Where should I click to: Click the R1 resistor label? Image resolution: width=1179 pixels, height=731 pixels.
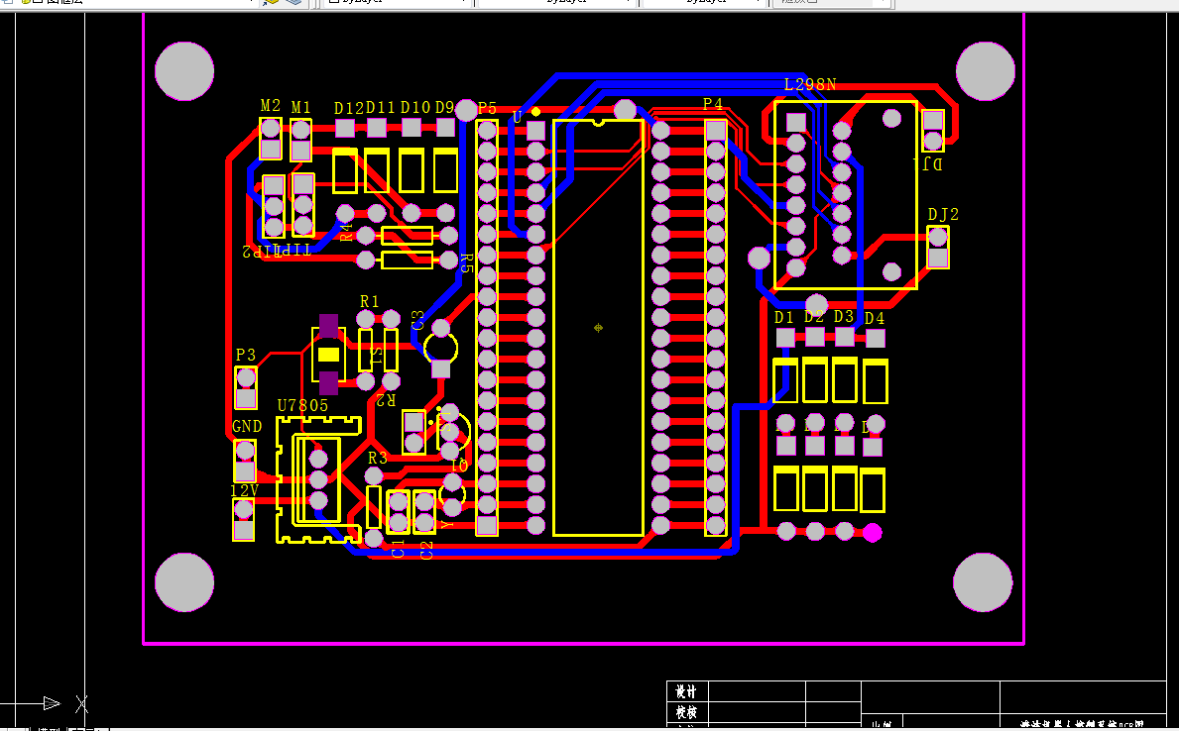pyautogui.click(x=369, y=301)
